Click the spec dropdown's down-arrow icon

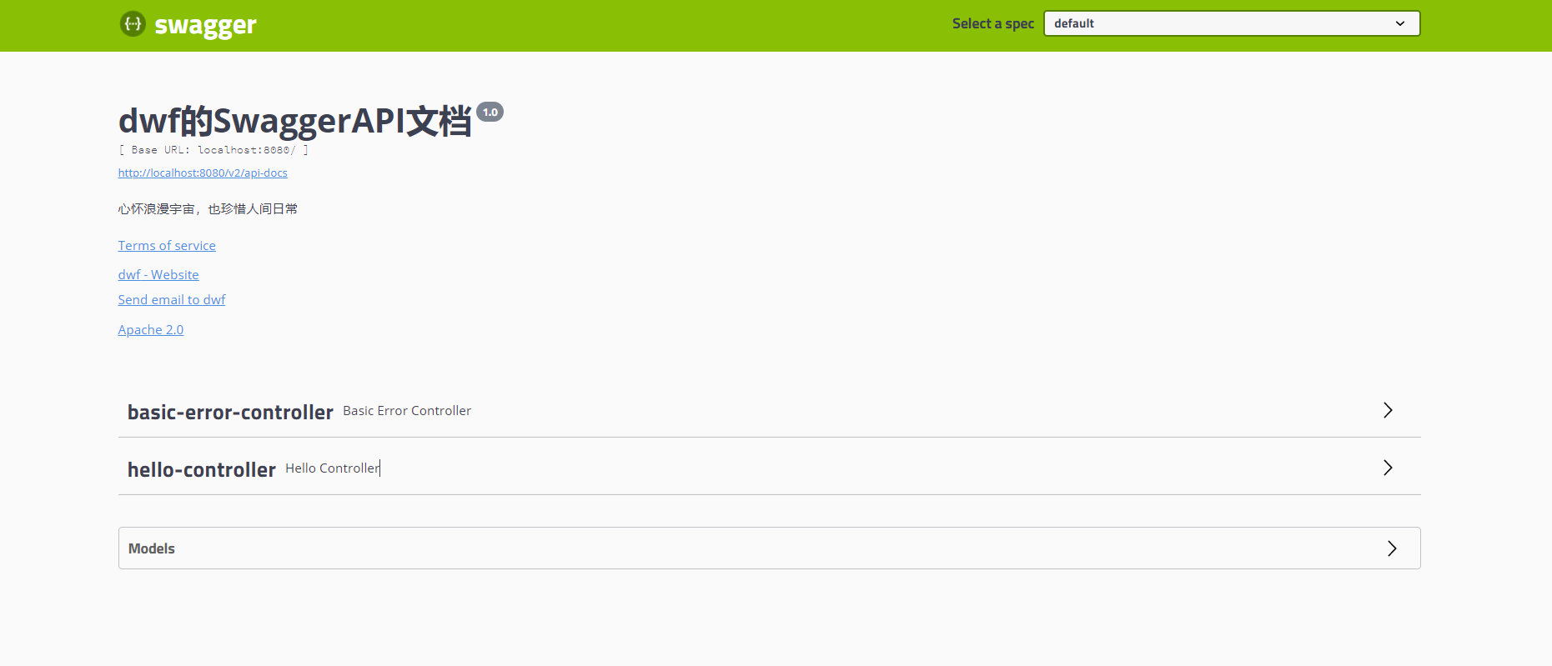coord(1400,23)
